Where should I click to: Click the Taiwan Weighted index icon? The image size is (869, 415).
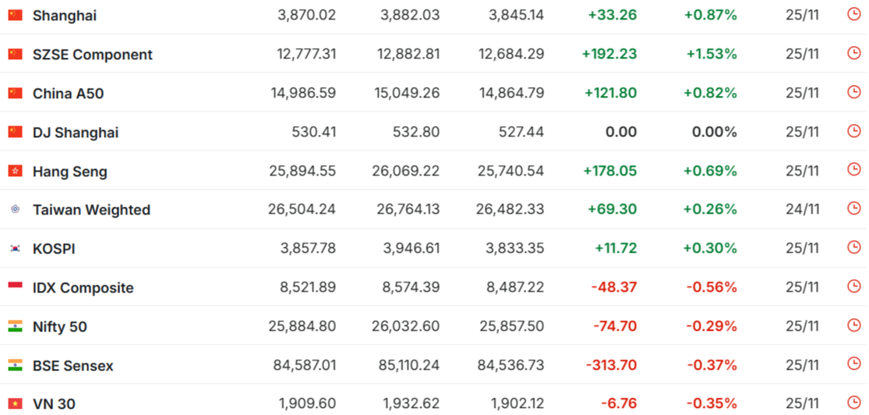point(16,209)
